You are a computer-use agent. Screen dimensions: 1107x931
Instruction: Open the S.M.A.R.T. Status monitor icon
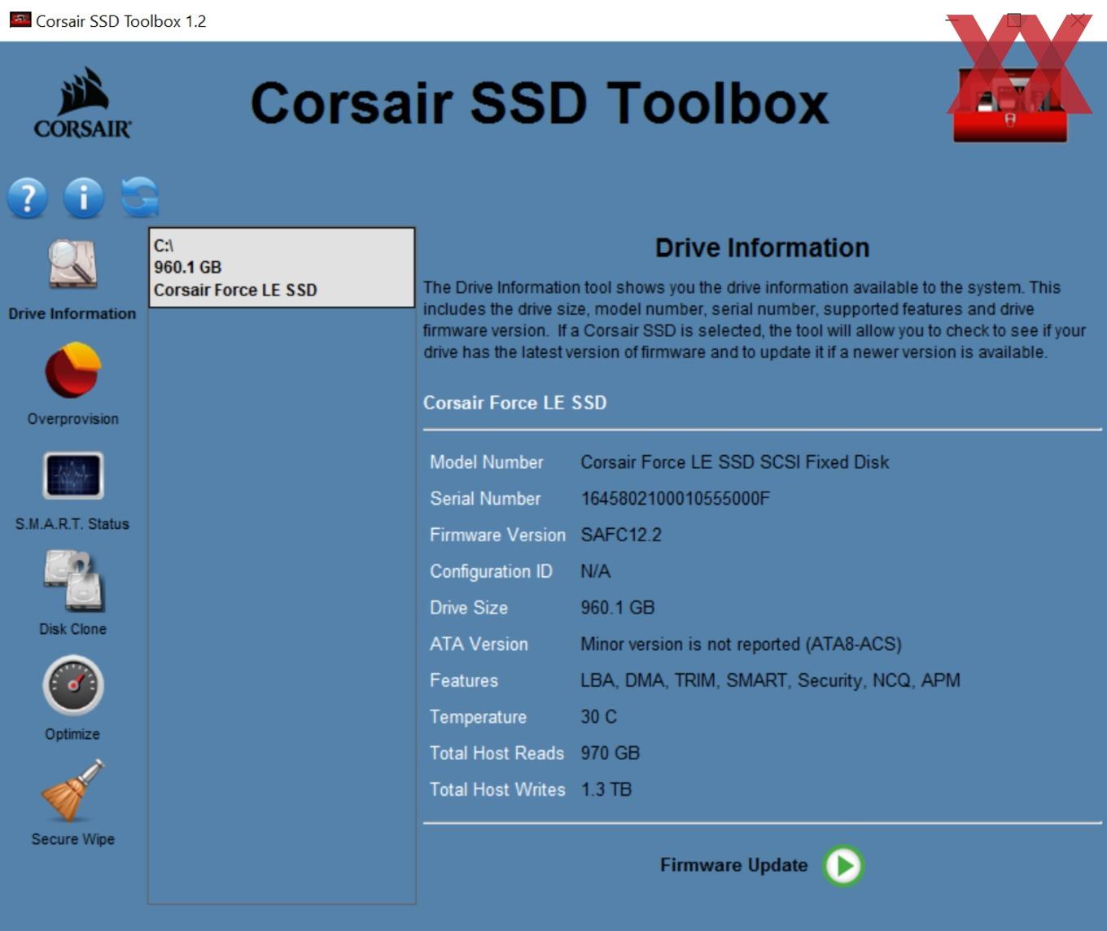point(73,475)
